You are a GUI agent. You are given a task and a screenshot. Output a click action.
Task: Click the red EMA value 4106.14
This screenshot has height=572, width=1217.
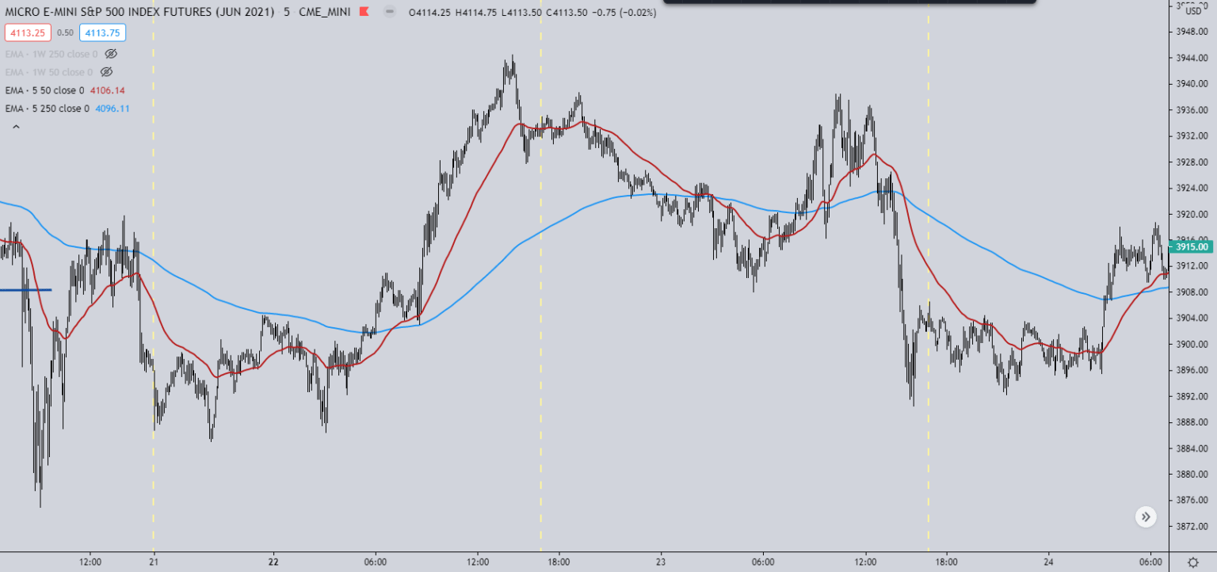click(108, 90)
